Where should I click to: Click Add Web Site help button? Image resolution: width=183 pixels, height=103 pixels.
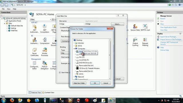[118, 15]
